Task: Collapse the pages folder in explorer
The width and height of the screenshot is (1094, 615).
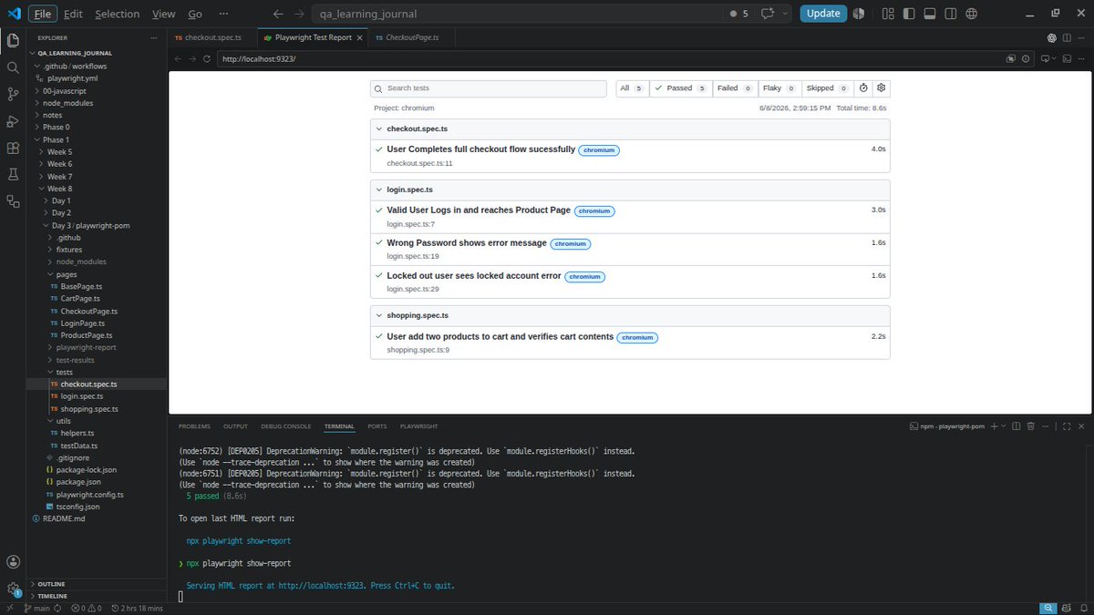Action: [x=97, y=274]
